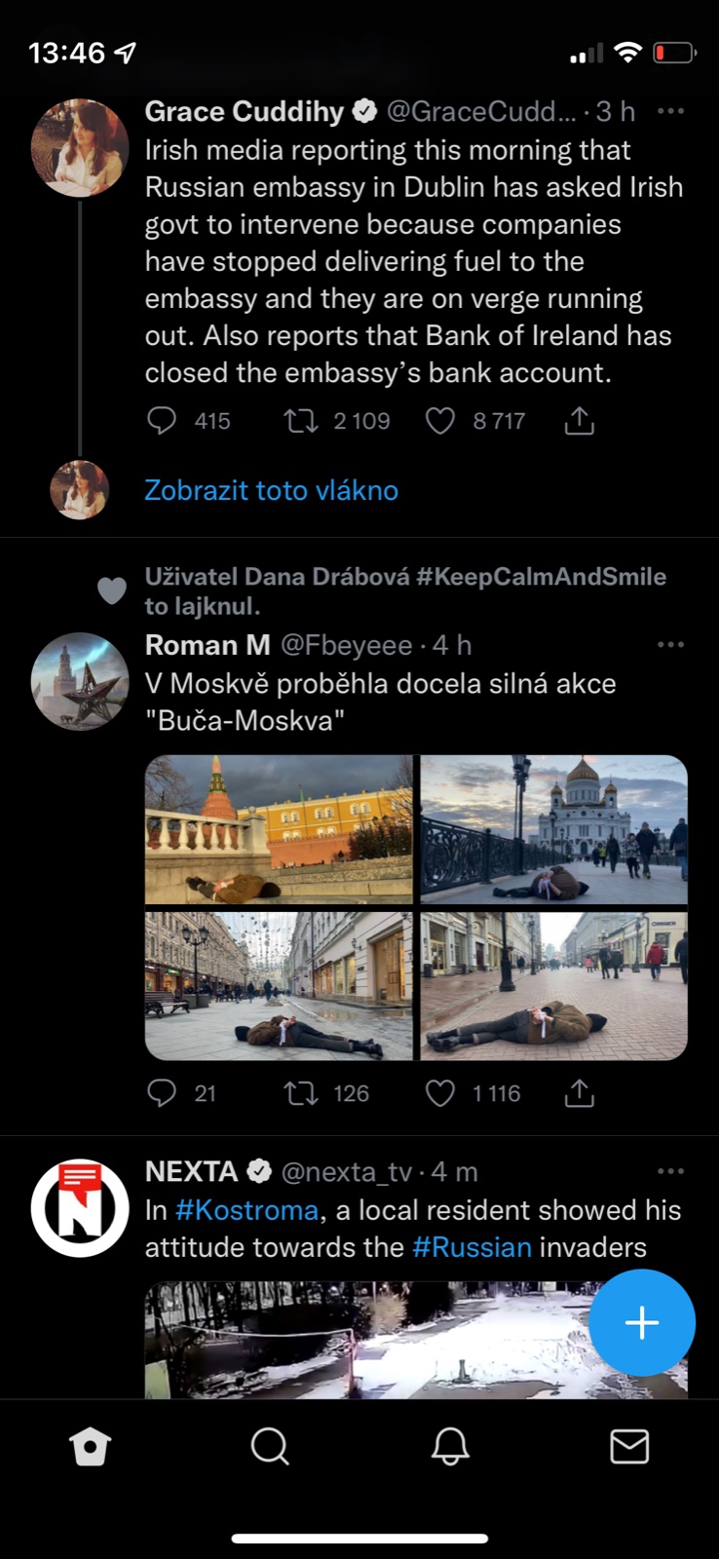Open more options on Grace Cuddihy's tweet
719x1559 pixels.
tap(670, 111)
